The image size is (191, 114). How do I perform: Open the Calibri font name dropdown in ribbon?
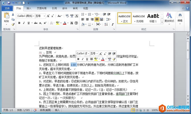[34, 16]
